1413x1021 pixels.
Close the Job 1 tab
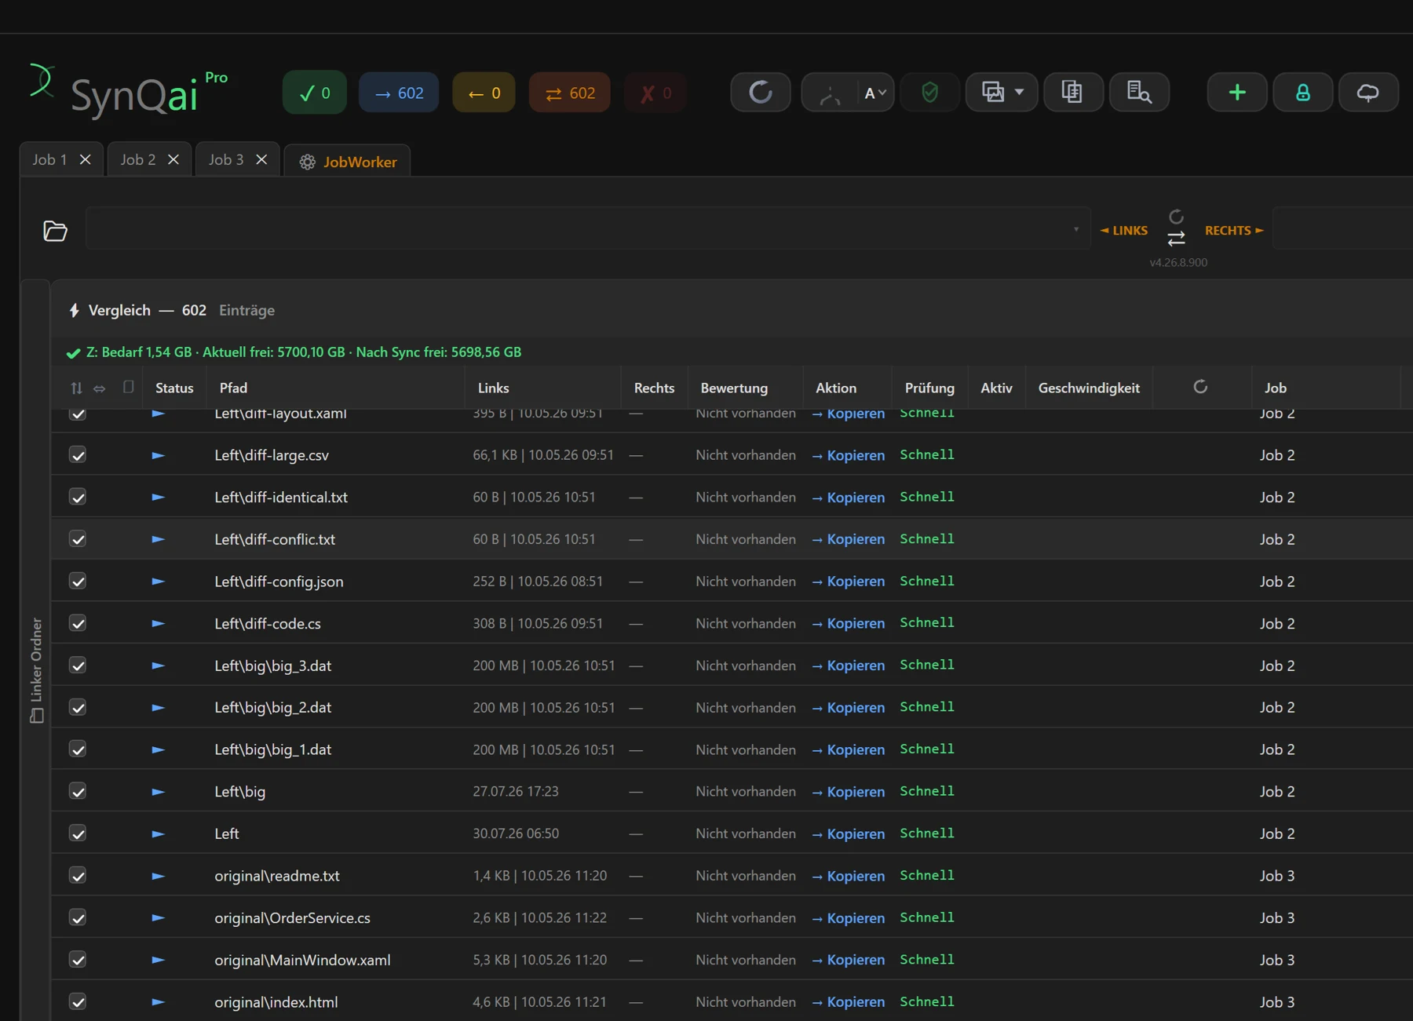(x=86, y=159)
